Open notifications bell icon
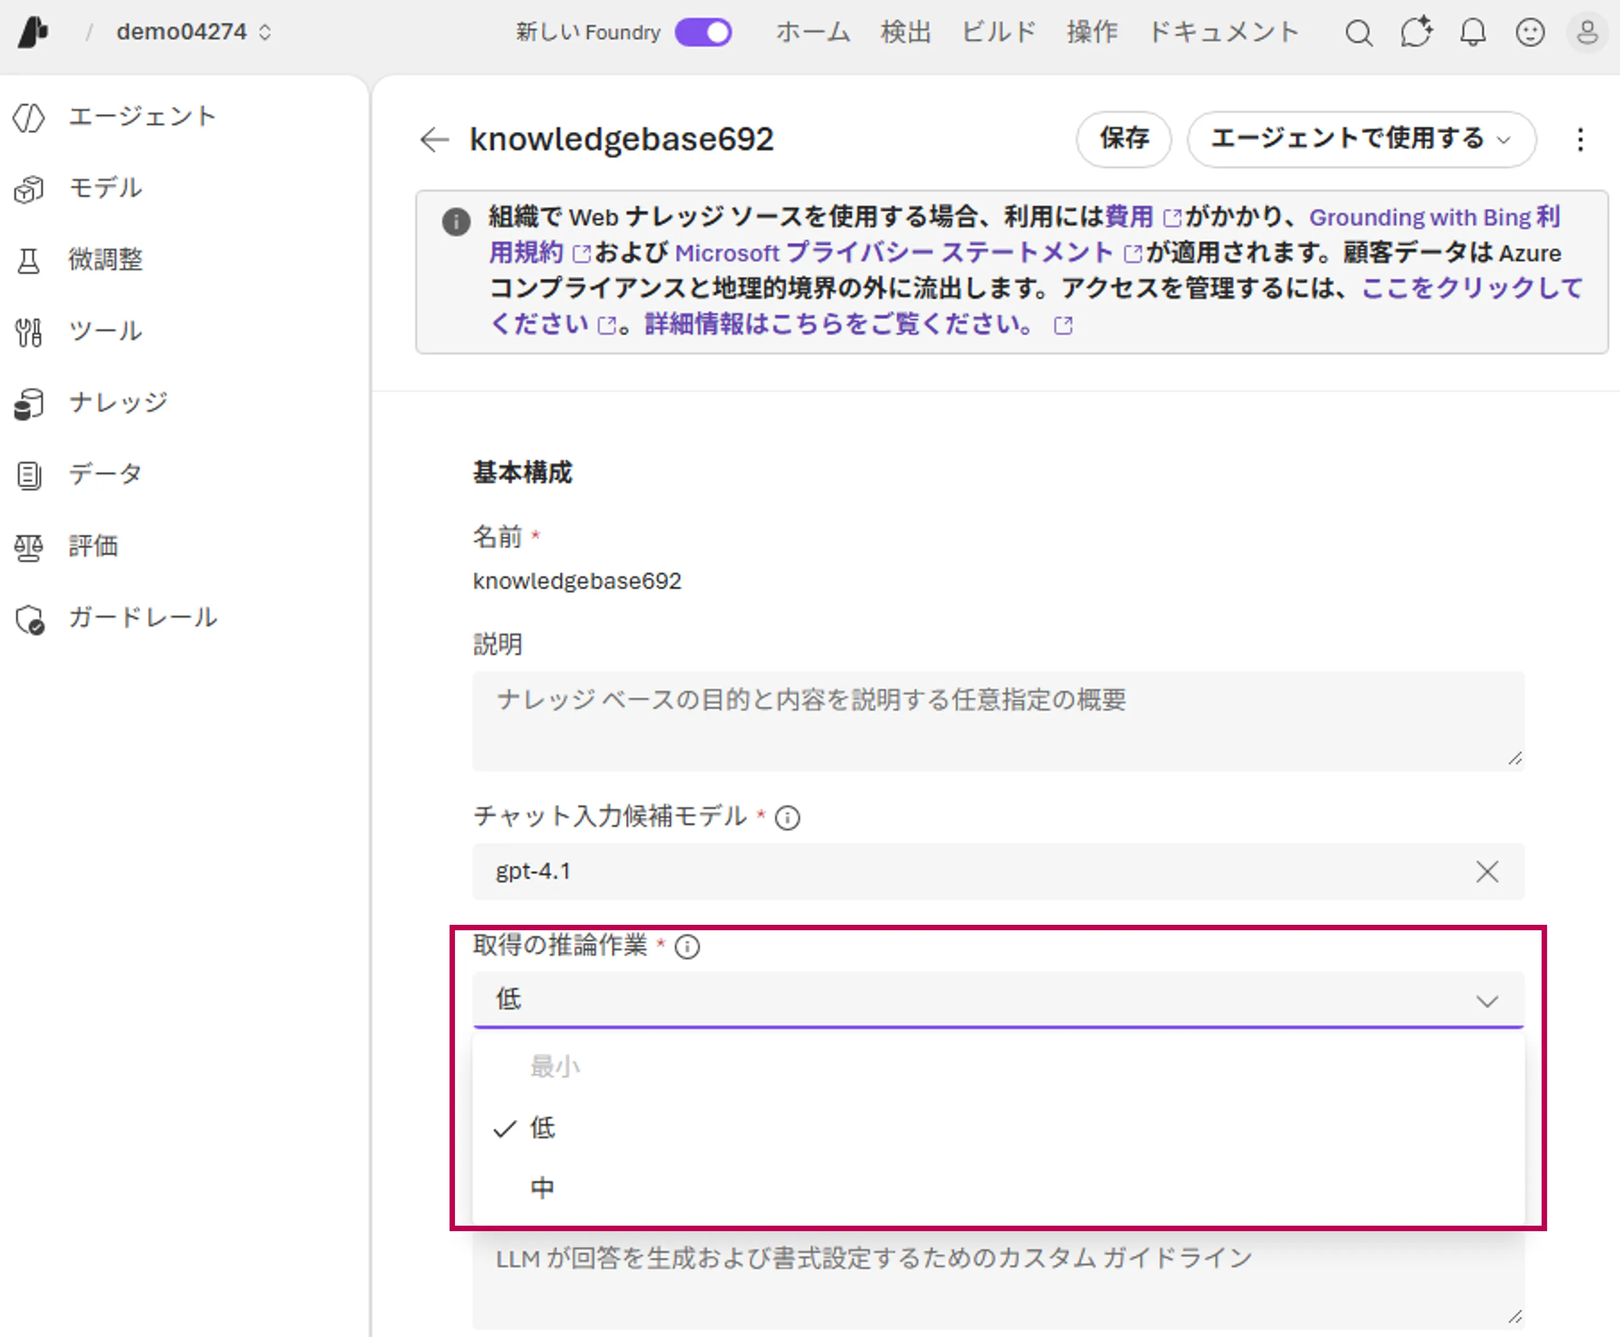Screen dimensions: 1620x1337 [1473, 33]
